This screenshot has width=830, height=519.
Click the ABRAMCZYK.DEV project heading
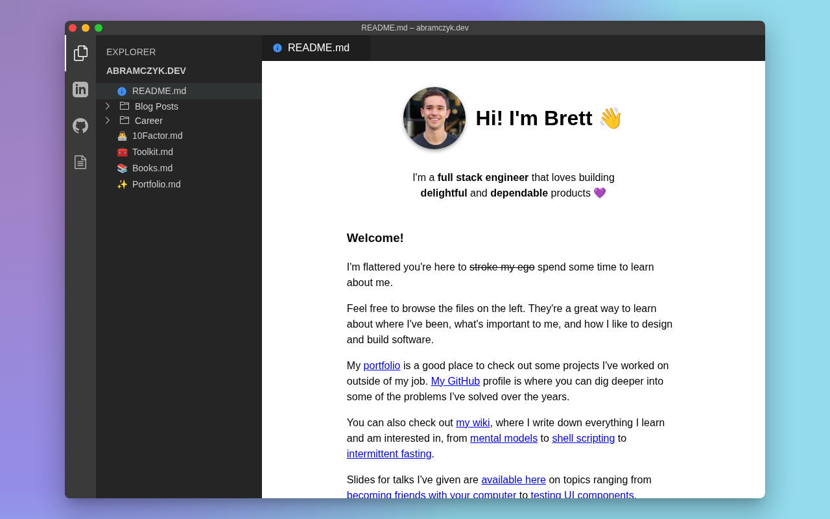[x=146, y=71]
